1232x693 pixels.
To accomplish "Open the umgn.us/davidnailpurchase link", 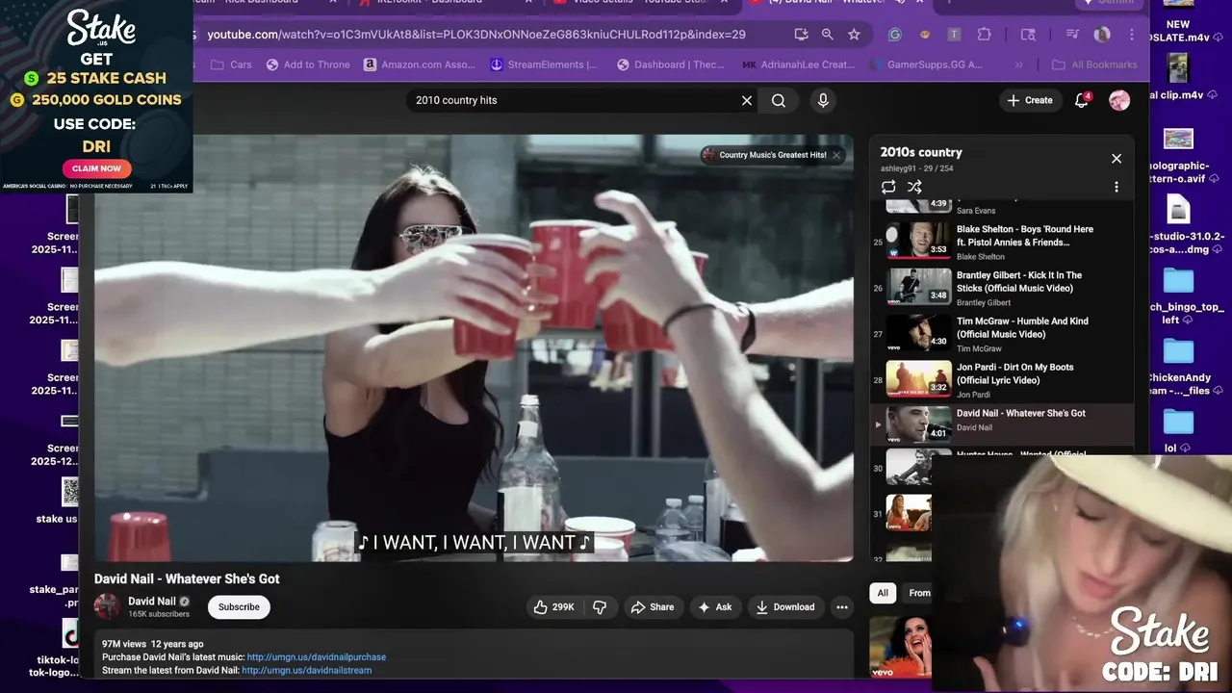I will [x=317, y=657].
